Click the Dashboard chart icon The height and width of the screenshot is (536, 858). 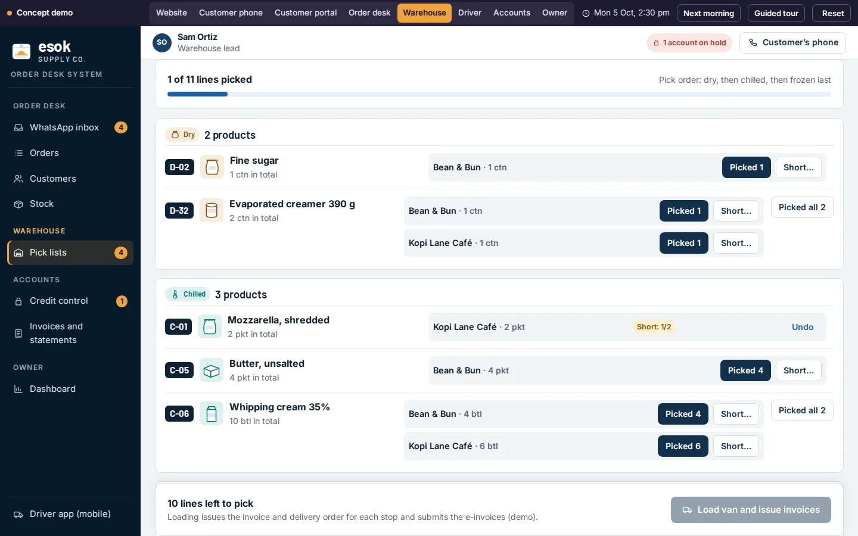tap(18, 389)
